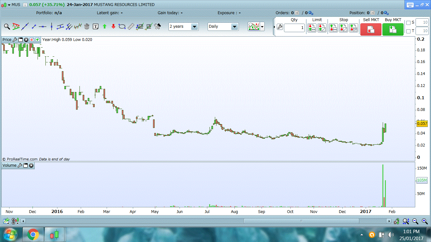Open the Windows Start menu
The width and height of the screenshot is (431, 242).
(x=10, y=235)
